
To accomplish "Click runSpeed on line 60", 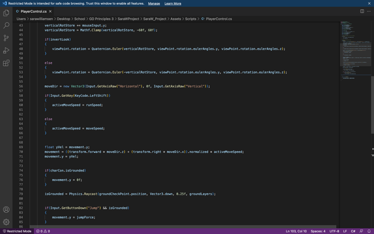I will click(93, 105).
